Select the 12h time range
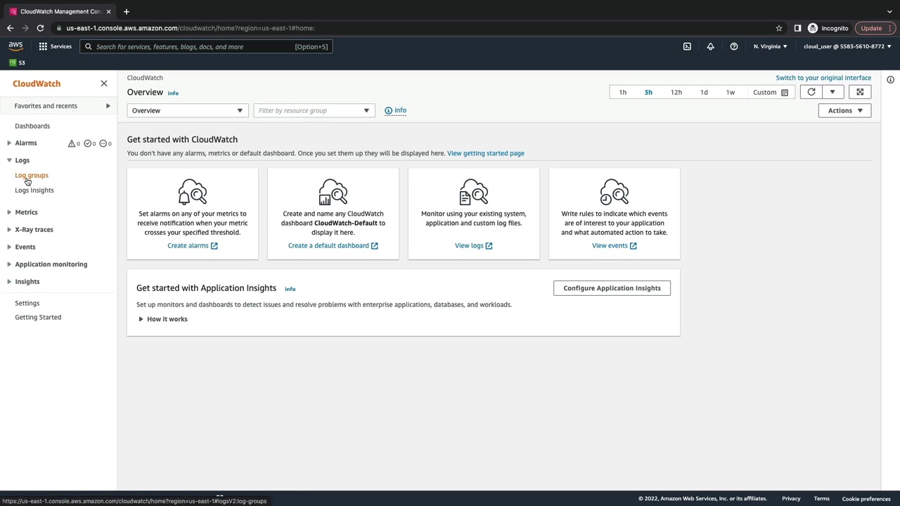 (x=676, y=92)
